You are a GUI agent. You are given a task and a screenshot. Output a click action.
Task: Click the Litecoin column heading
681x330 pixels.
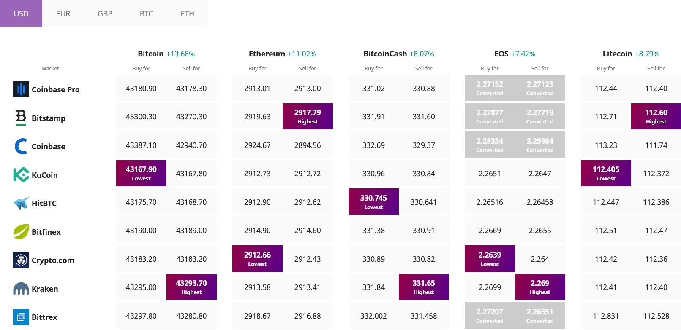tap(618, 54)
